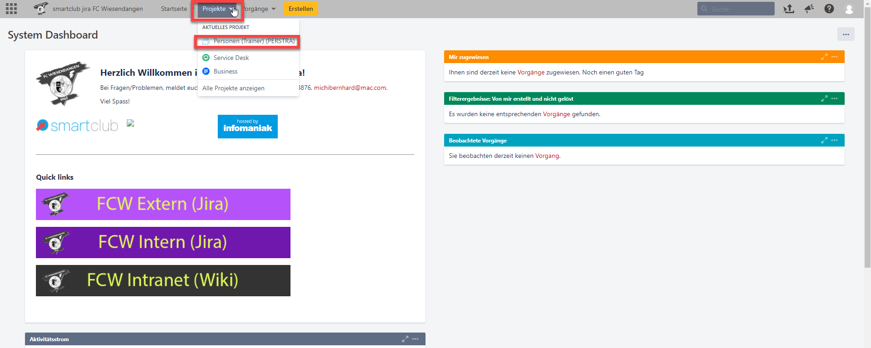Screen dimensions: 871x348
Task: Maximize the Mir zugewiesen gadget
Action: point(824,57)
